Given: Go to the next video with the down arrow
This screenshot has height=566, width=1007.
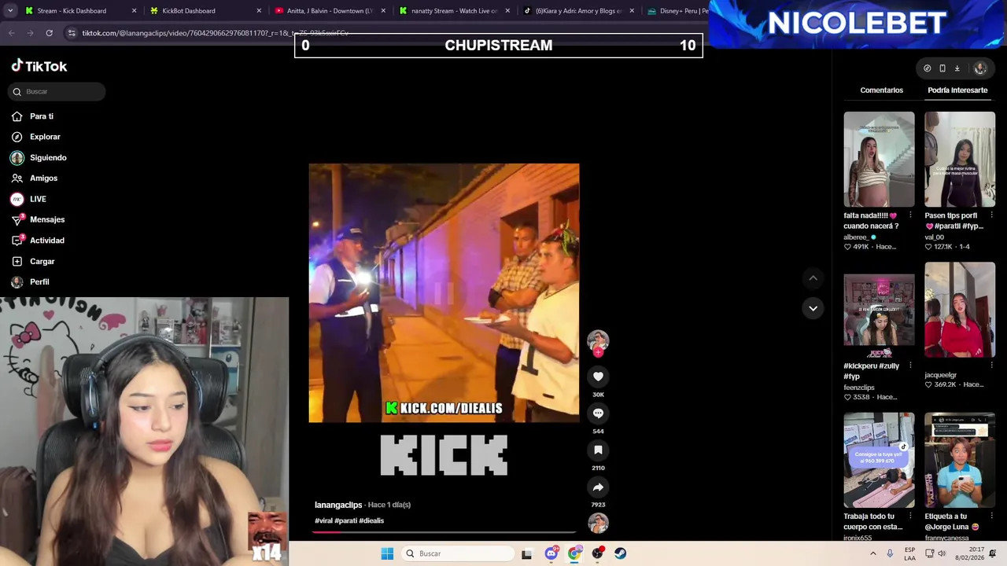Looking at the screenshot, I should tap(813, 308).
